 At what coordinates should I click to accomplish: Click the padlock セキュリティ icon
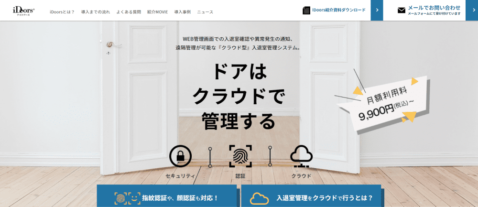pos(180,156)
